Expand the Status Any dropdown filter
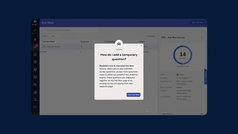This screenshot has width=238, height=134. (55, 36)
